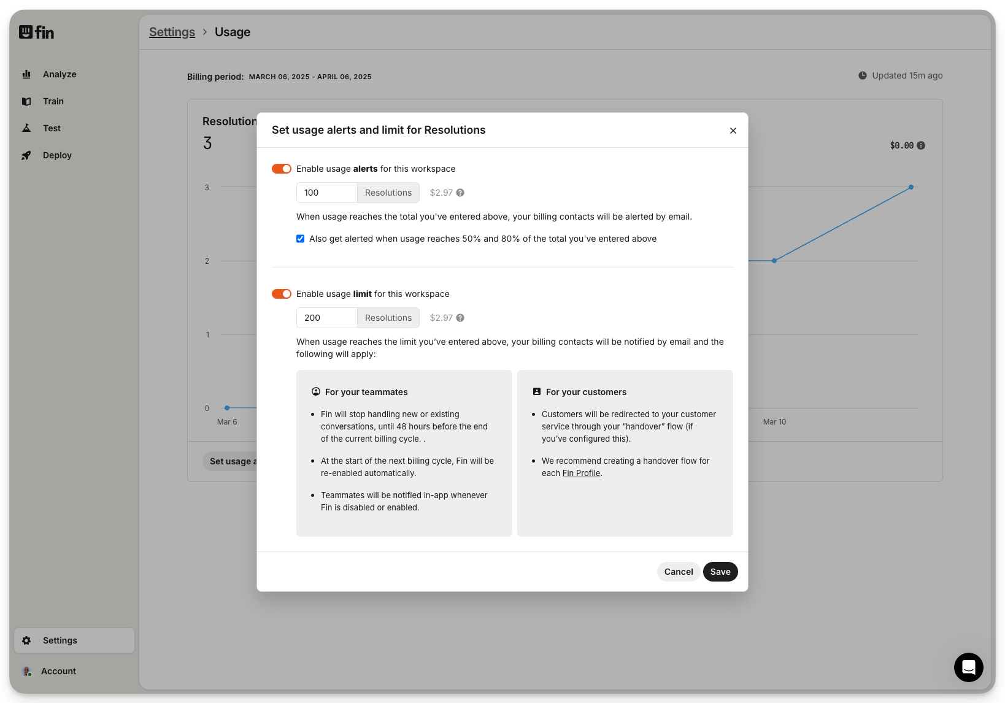Click the info icon next to $0.00
This screenshot has width=1005, height=703.
pyautogui.click(x=921, y=145)
